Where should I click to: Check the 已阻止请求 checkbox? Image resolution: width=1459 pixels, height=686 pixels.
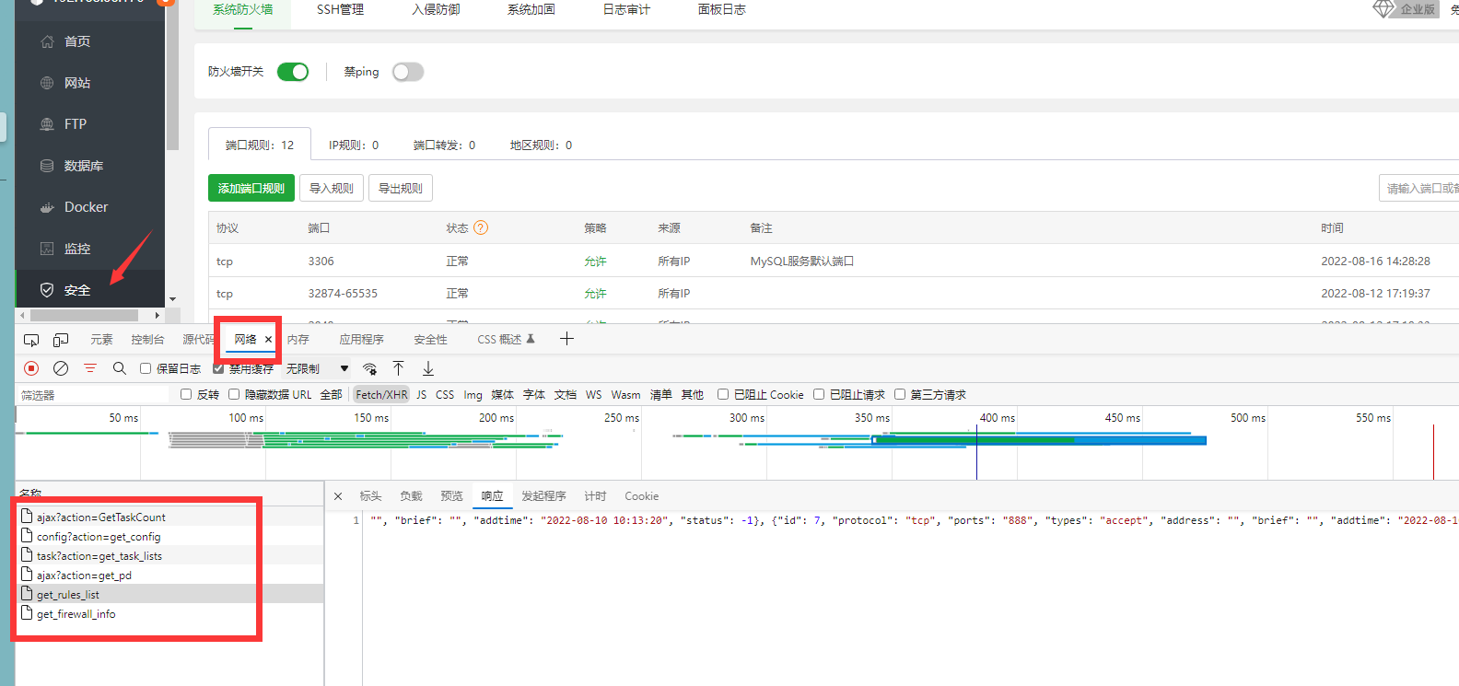tap(819, 394)
